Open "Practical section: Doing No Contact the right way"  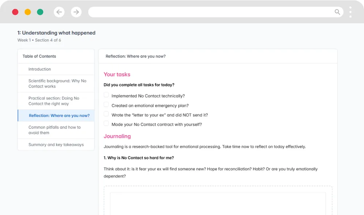(54, 101)
